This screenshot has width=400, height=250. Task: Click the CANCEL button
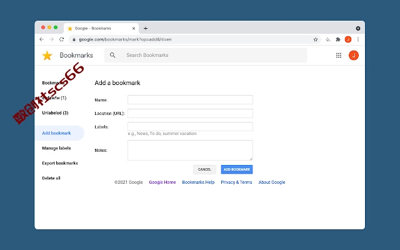coord(204,169)
